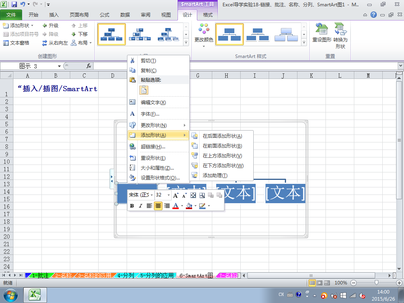Toggle Italic in the mini toolbar
This screenshot has height=303, width=404.
tap(140, 206)
